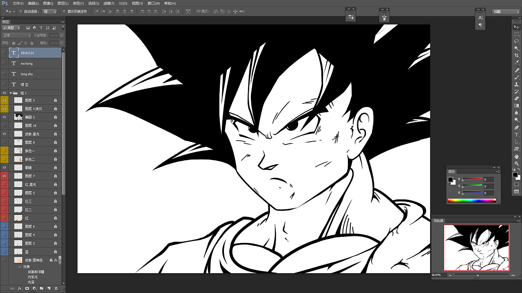Select the Blur tool
Screen dimensions: 522x293
(517, 113)
